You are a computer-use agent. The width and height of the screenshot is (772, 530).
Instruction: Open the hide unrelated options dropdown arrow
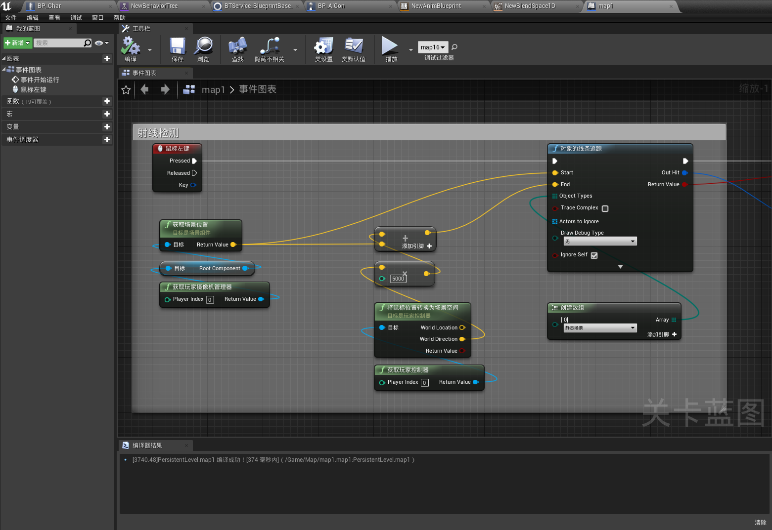point(295,50)
